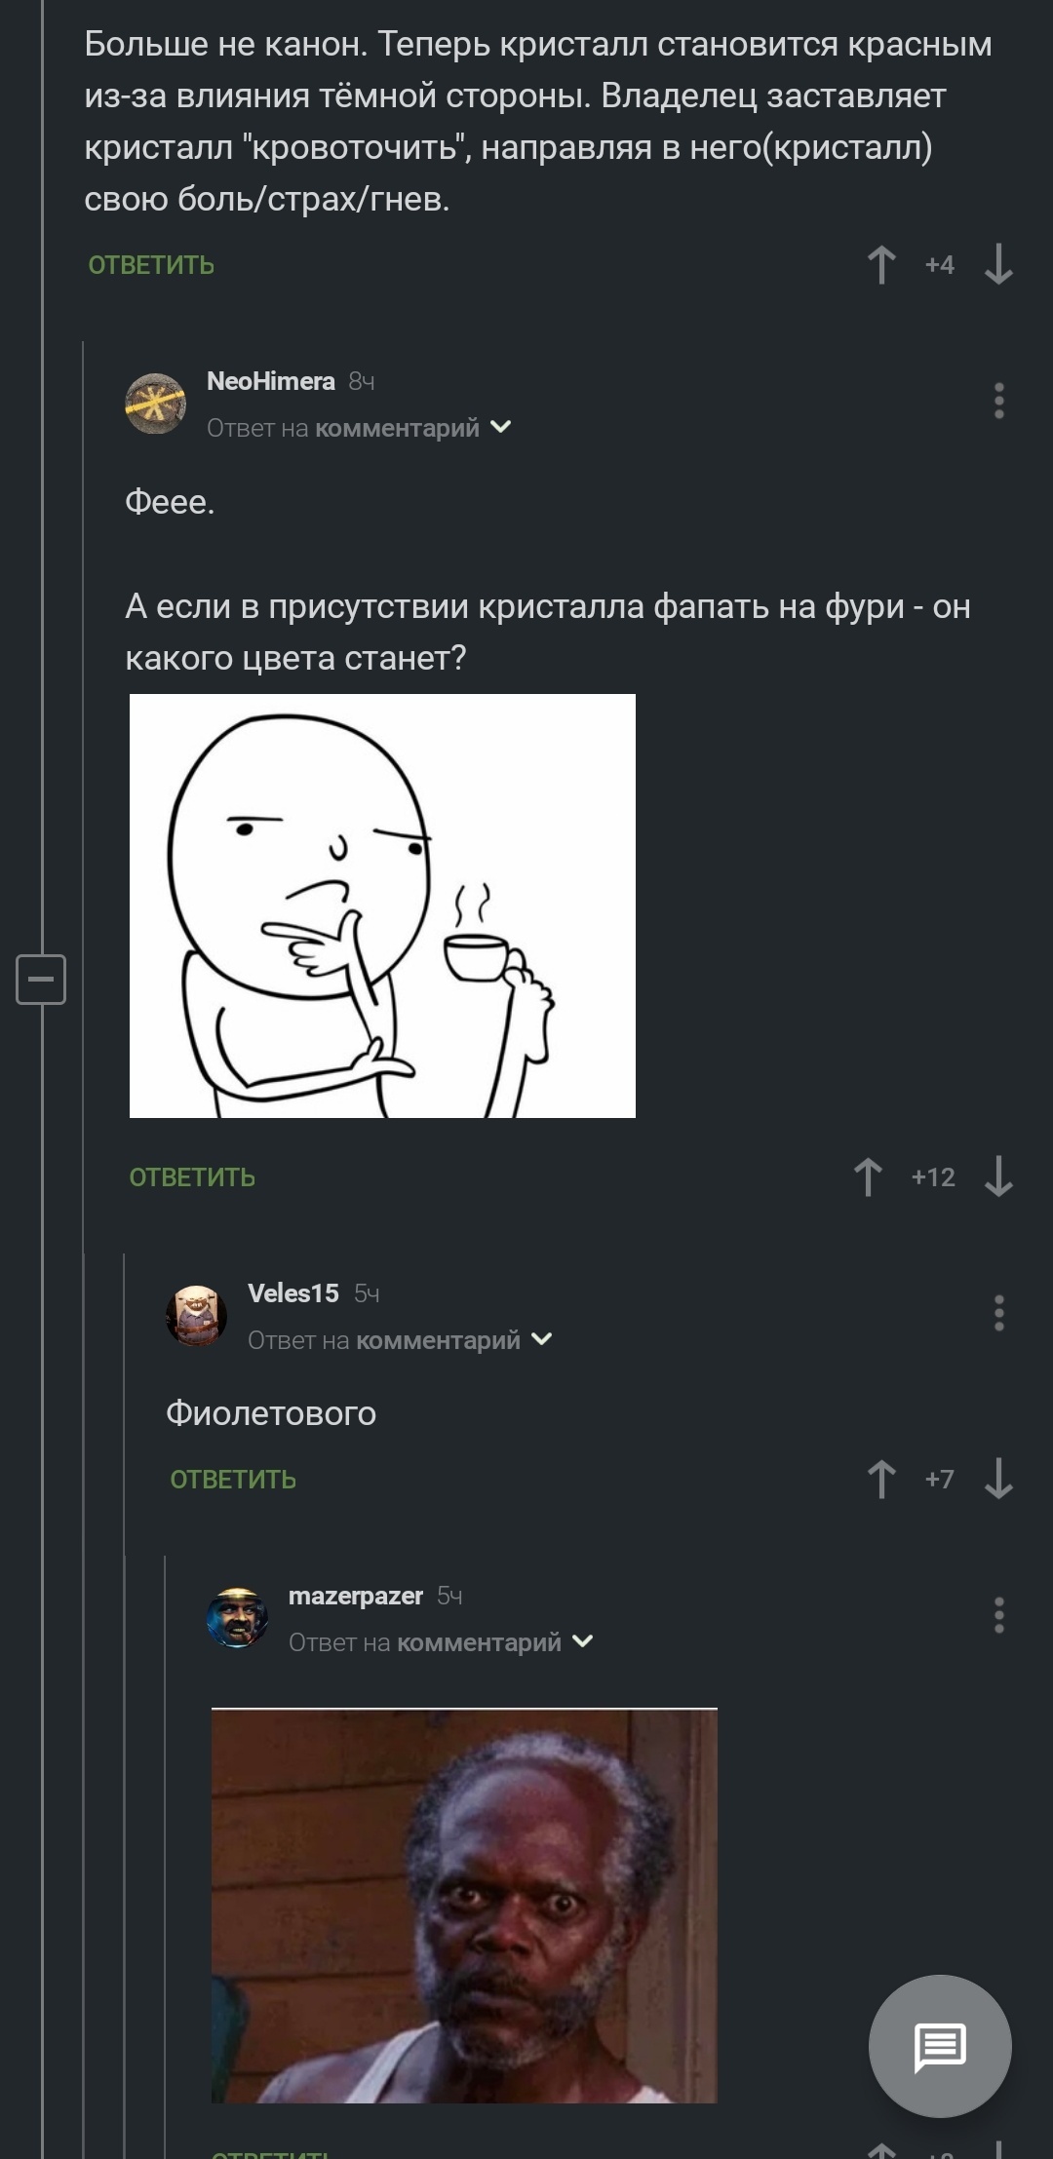Viewport: 1053px width, 2159px height.
Task: Open the thinking meme face image
Action: (382, 906)
